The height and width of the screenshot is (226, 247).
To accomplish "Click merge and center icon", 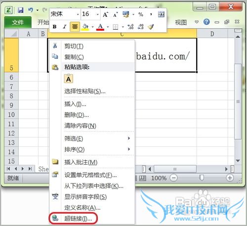I will pyautogui.click(x=161, y=14).
